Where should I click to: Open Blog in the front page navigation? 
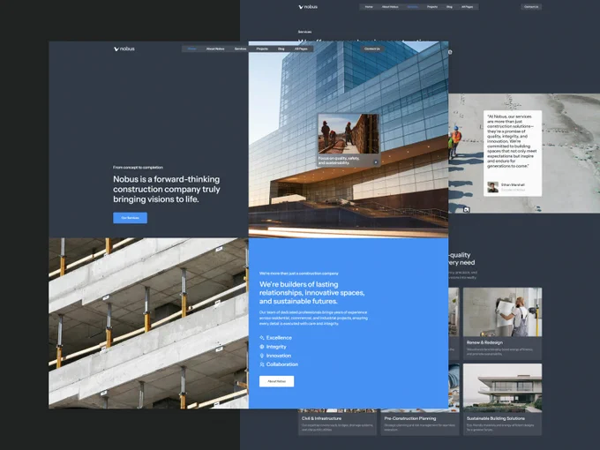point(281,49)
